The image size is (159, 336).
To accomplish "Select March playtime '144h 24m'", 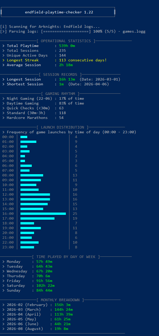I will coord(64,309).
